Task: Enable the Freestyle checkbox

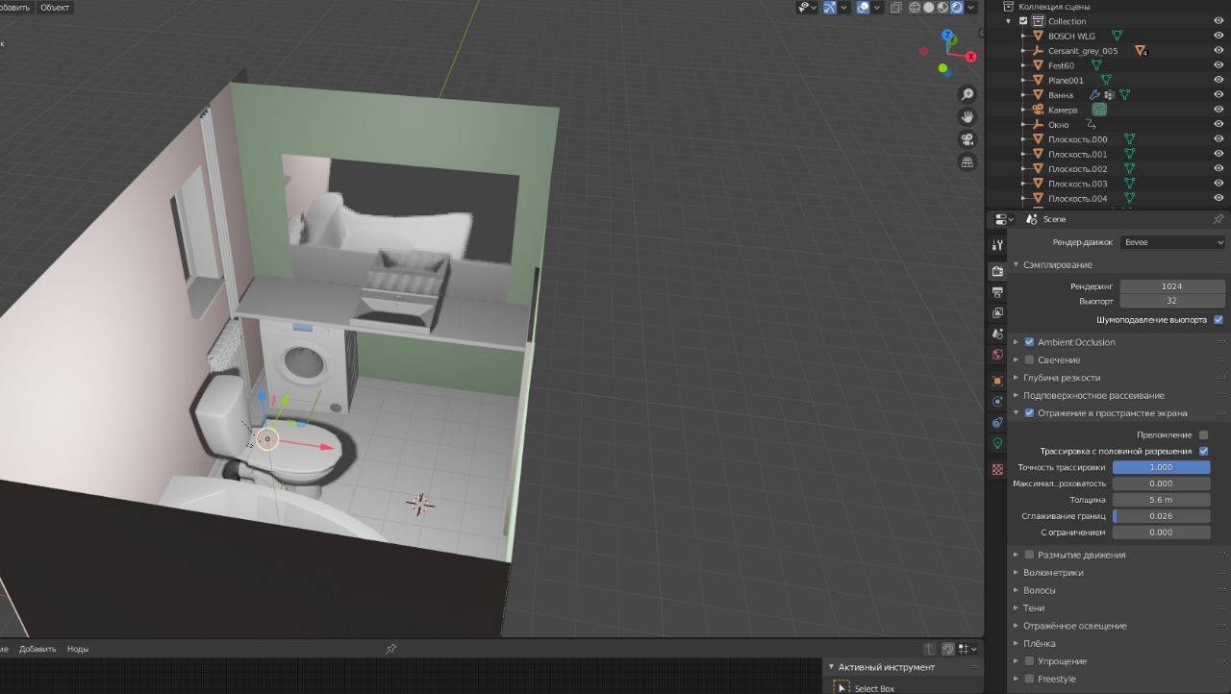Action: (x=1029, y=679)
